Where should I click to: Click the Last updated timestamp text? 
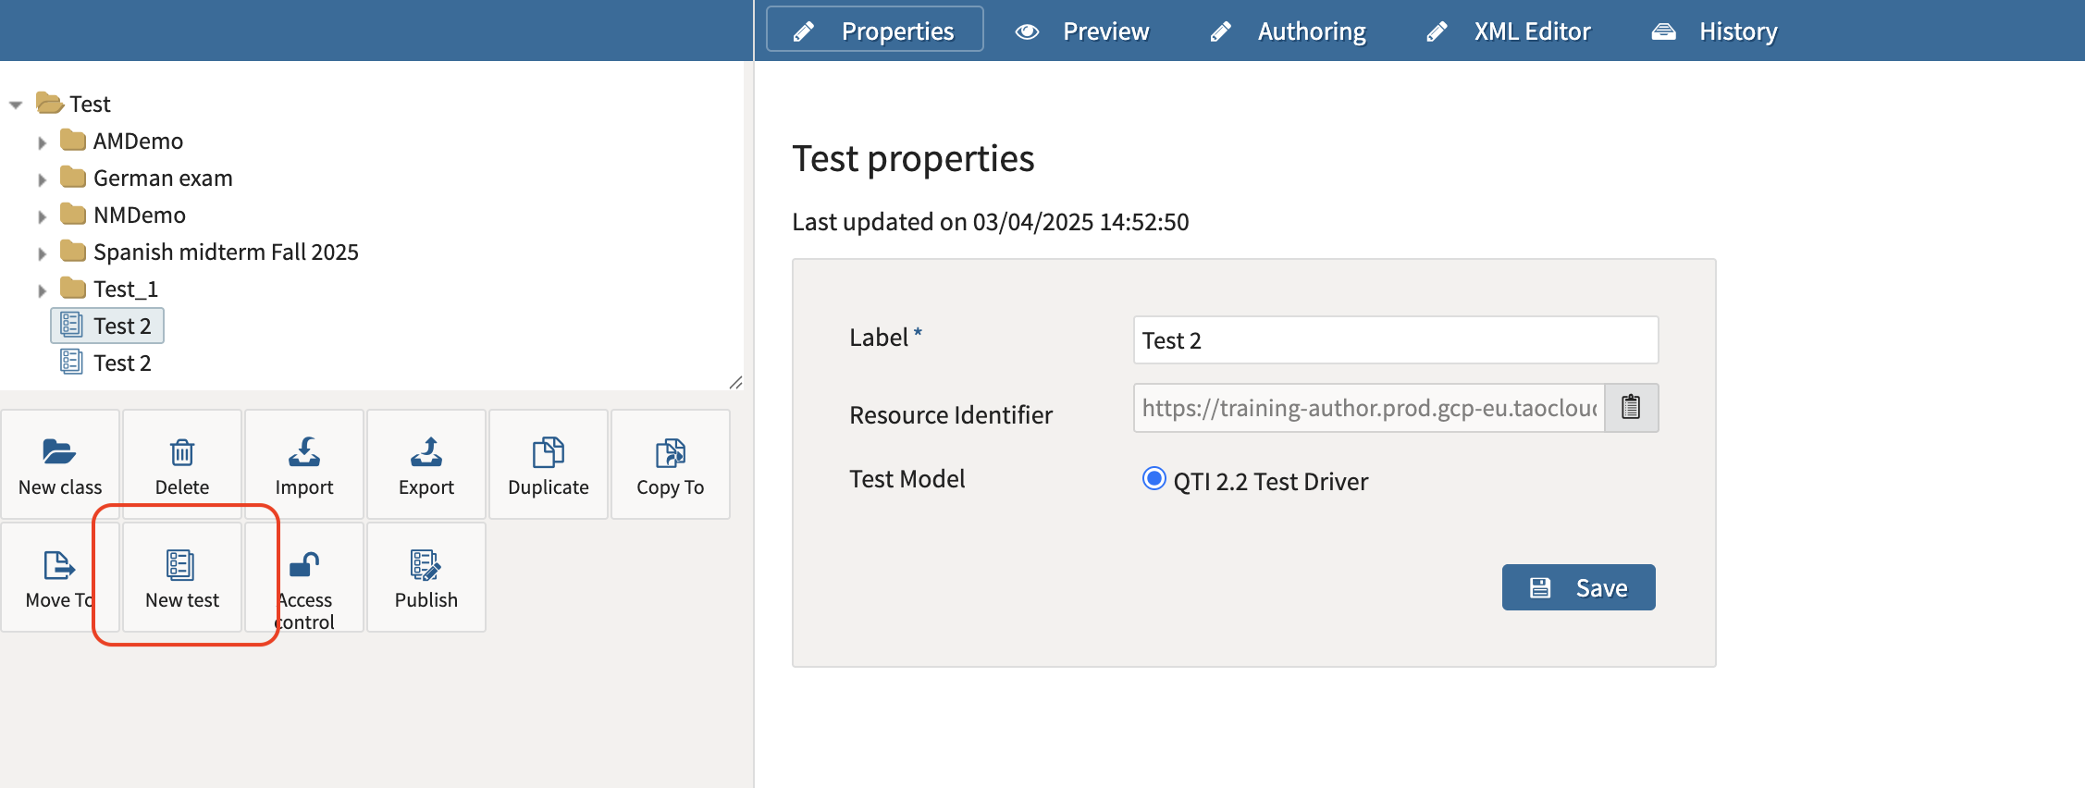(991, 222)
